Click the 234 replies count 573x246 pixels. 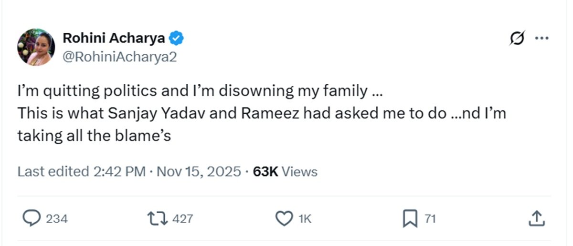(56, 219)
